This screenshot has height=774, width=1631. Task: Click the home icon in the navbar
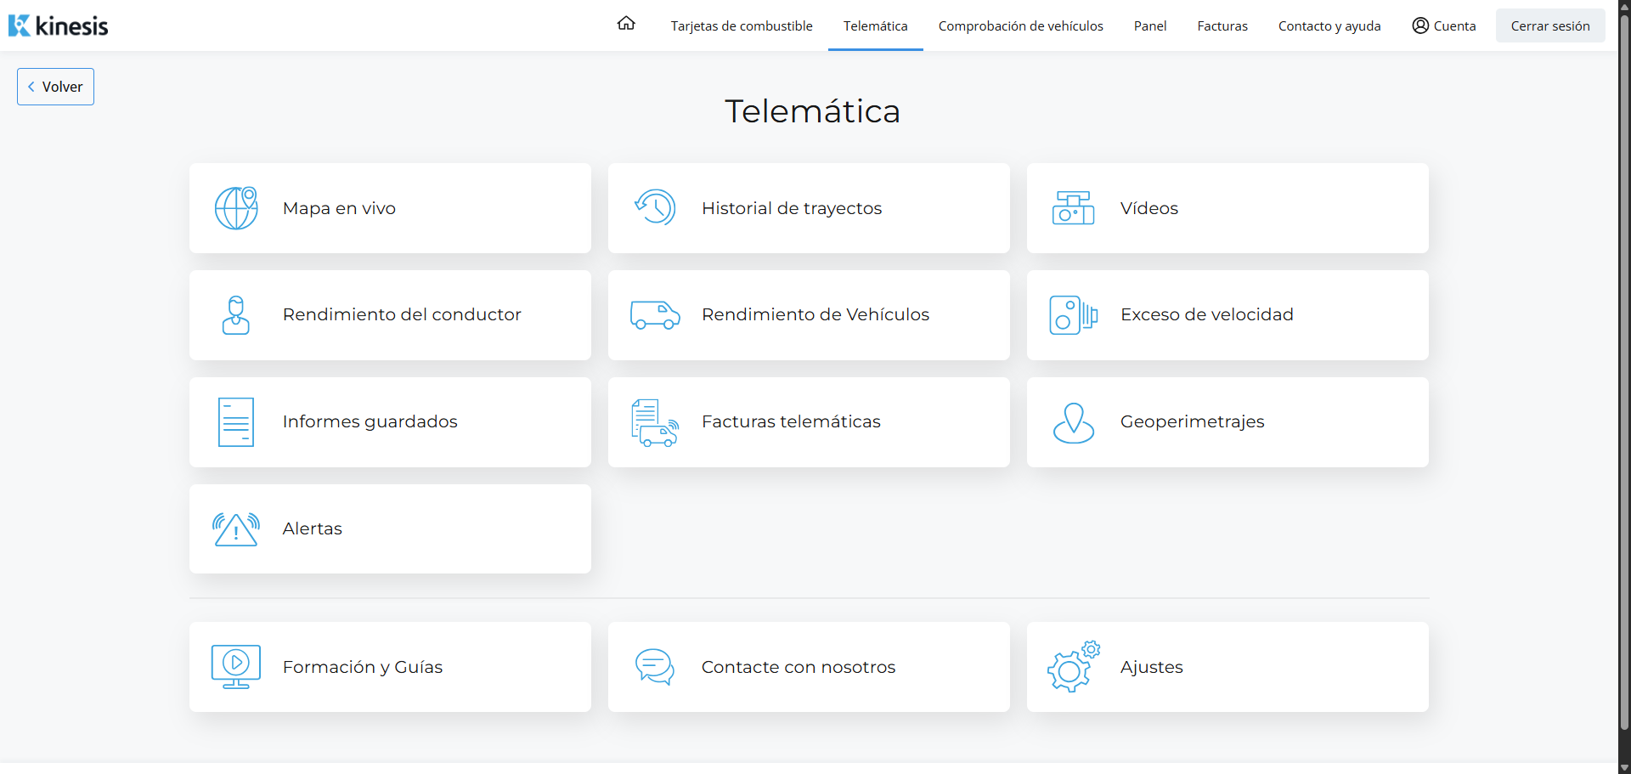click(x=626, y=24)
